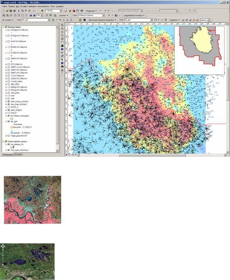
Task: Click the Save map document icon
Action: 11,11
